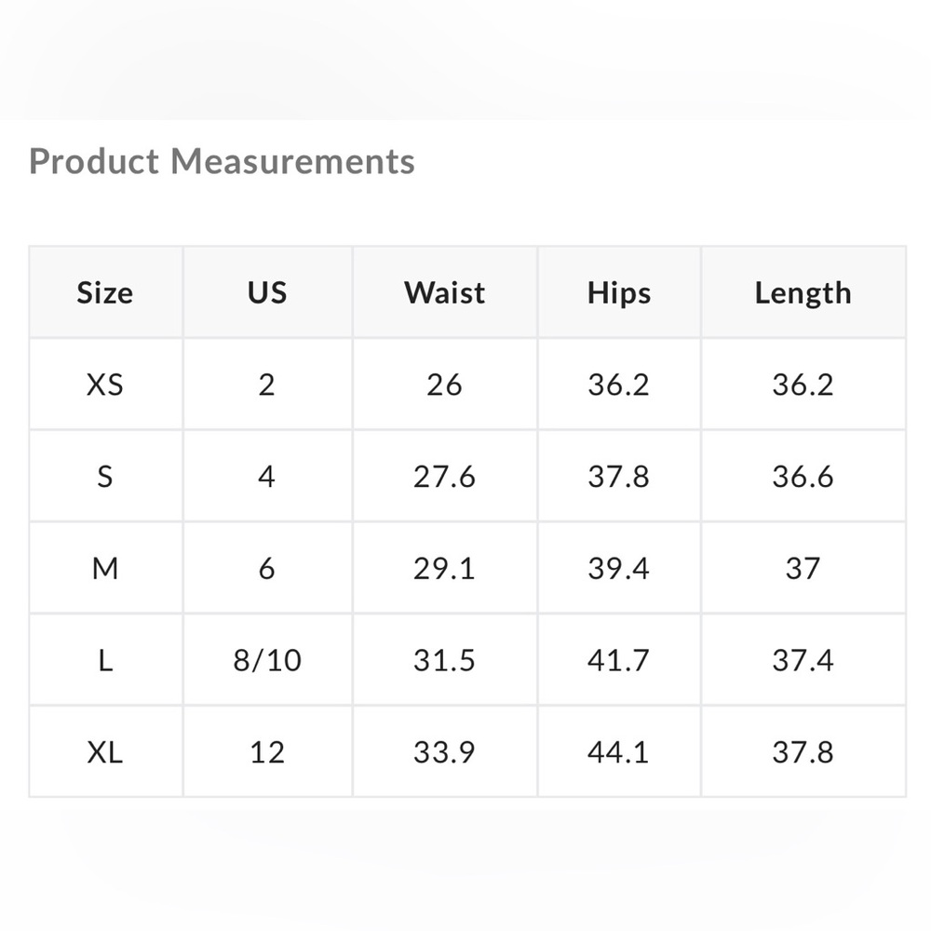This screenshot has height=931, width=931.
Task: Click the US column header
Action: (x=267, y=293)
